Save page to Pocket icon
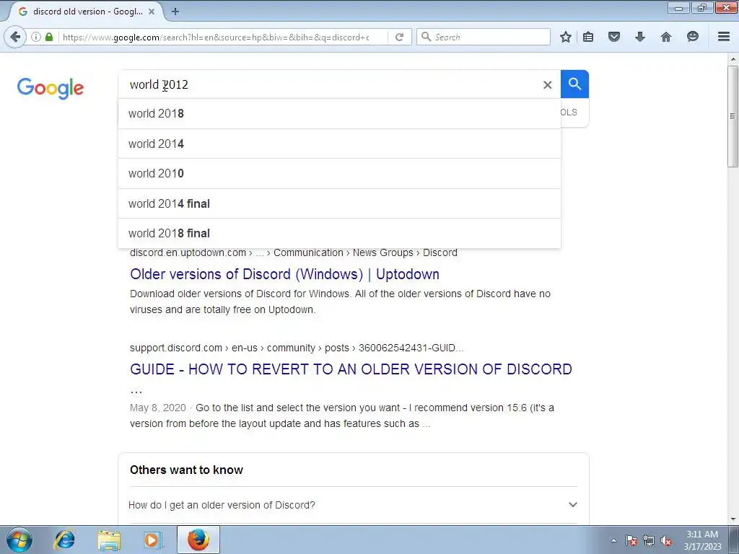739x554 pixels. [x=613, y=37]
